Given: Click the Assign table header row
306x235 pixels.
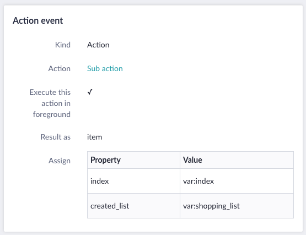Looking at the screenshot, I should tap(190, 160).
